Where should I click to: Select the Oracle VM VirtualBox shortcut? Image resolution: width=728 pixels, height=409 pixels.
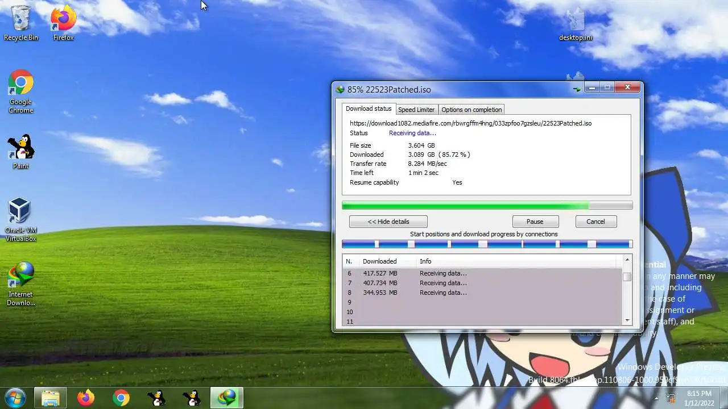(x=20, y=220)
